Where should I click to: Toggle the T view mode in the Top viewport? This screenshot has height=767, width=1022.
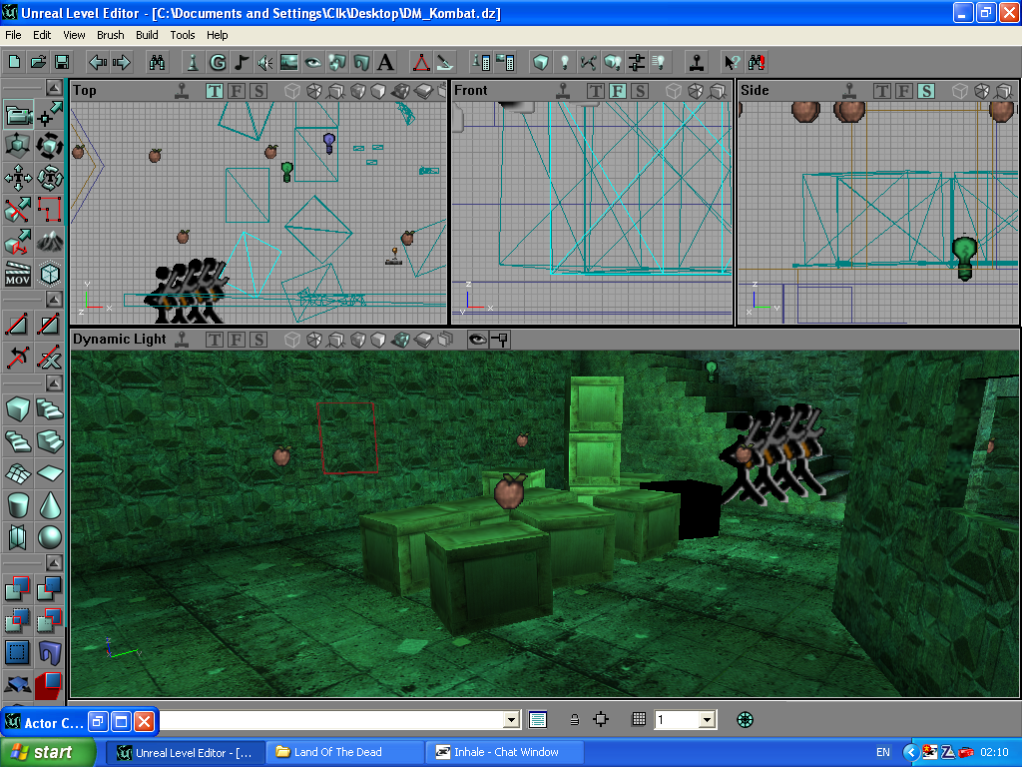point(215,91)
